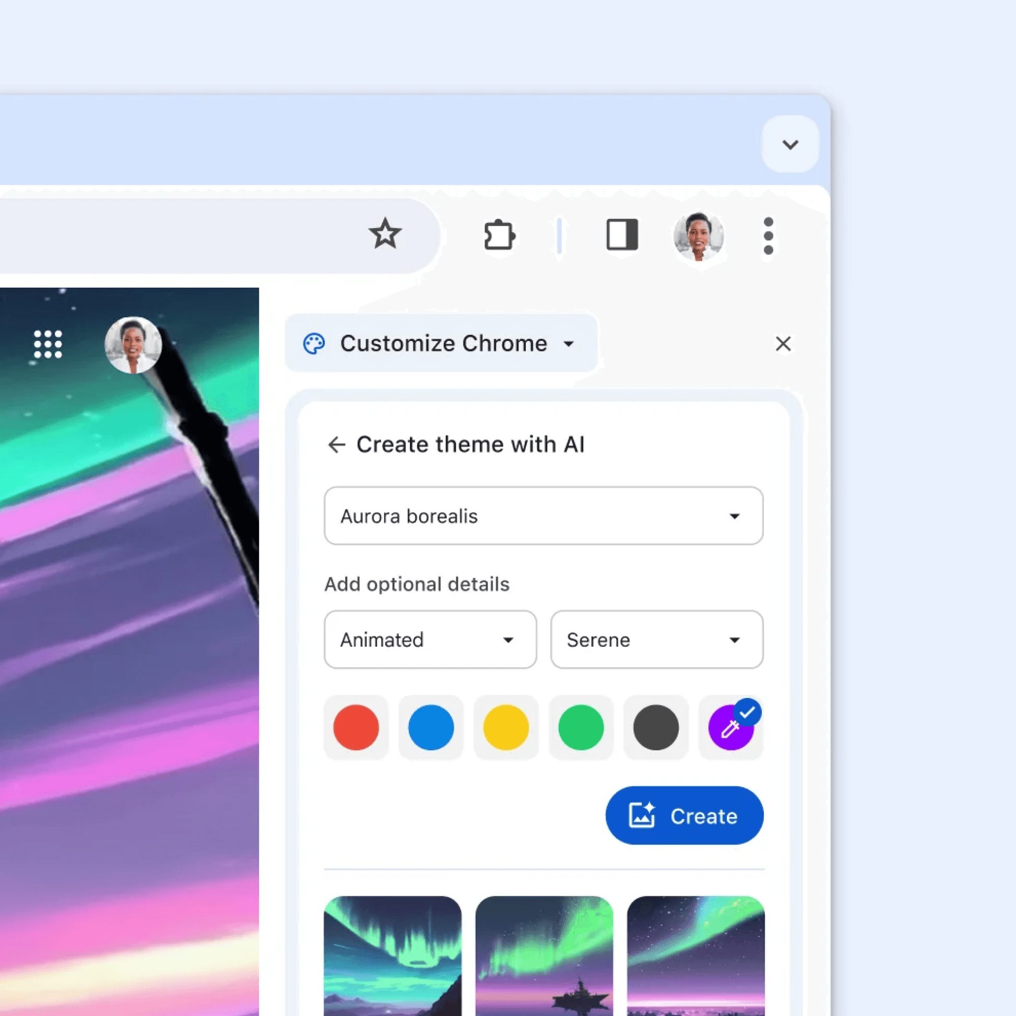1016x1016 pixels.
Task: Click the back arrow to previous panel
Action: tap(336, 444)
